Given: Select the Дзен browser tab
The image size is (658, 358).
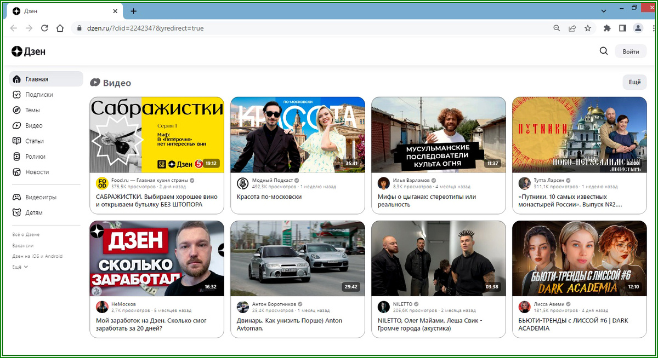Looking at the screenshot, I should (x=64, y=11).
